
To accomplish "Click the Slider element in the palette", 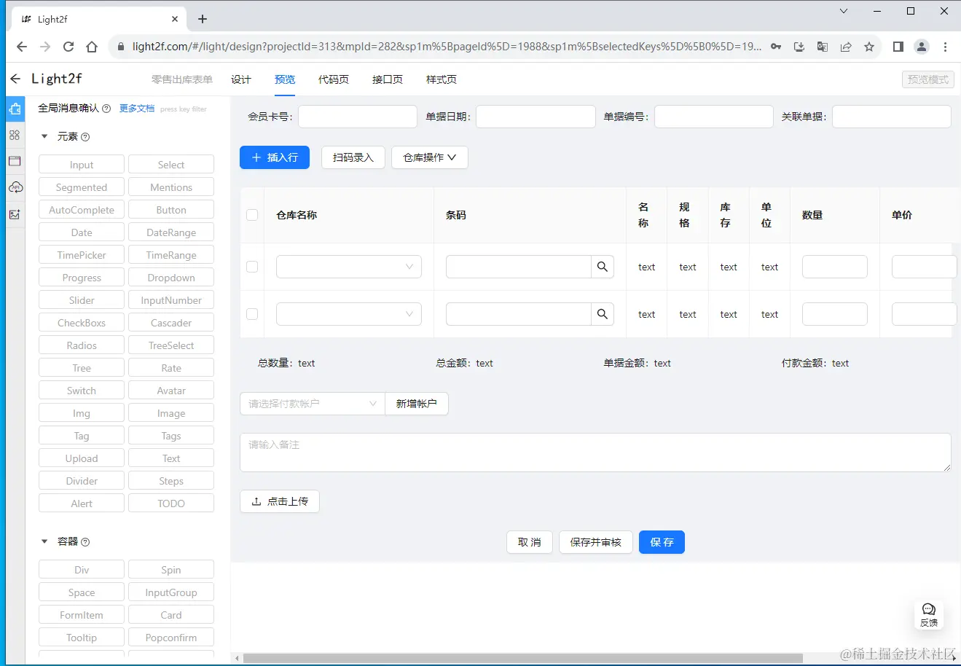I will point(82,300).
